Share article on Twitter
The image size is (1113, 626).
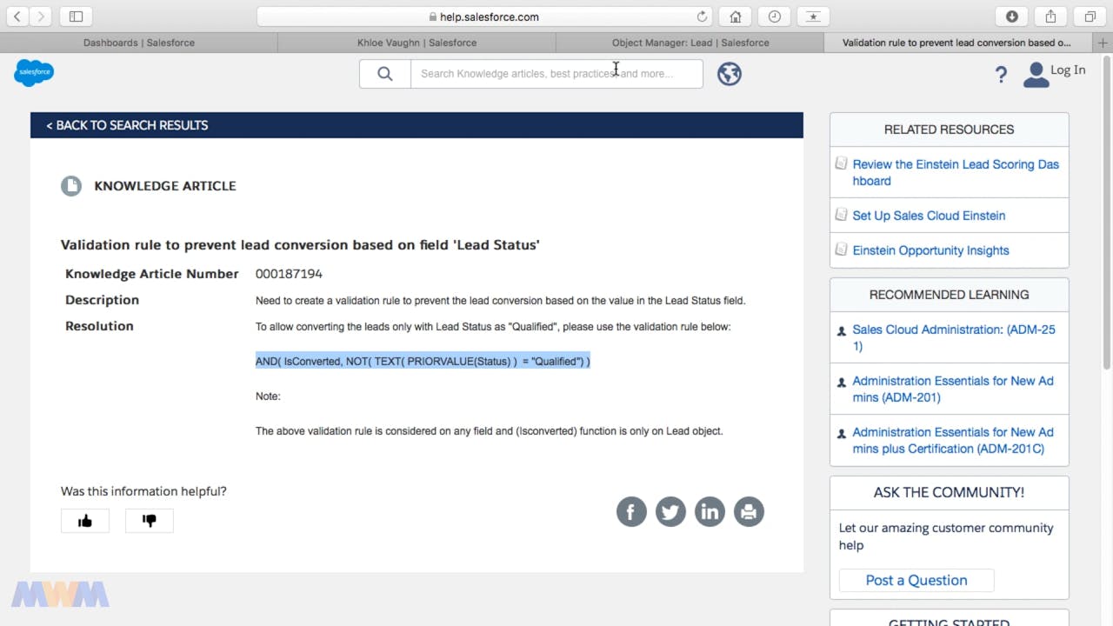click(x=670, y=512)
